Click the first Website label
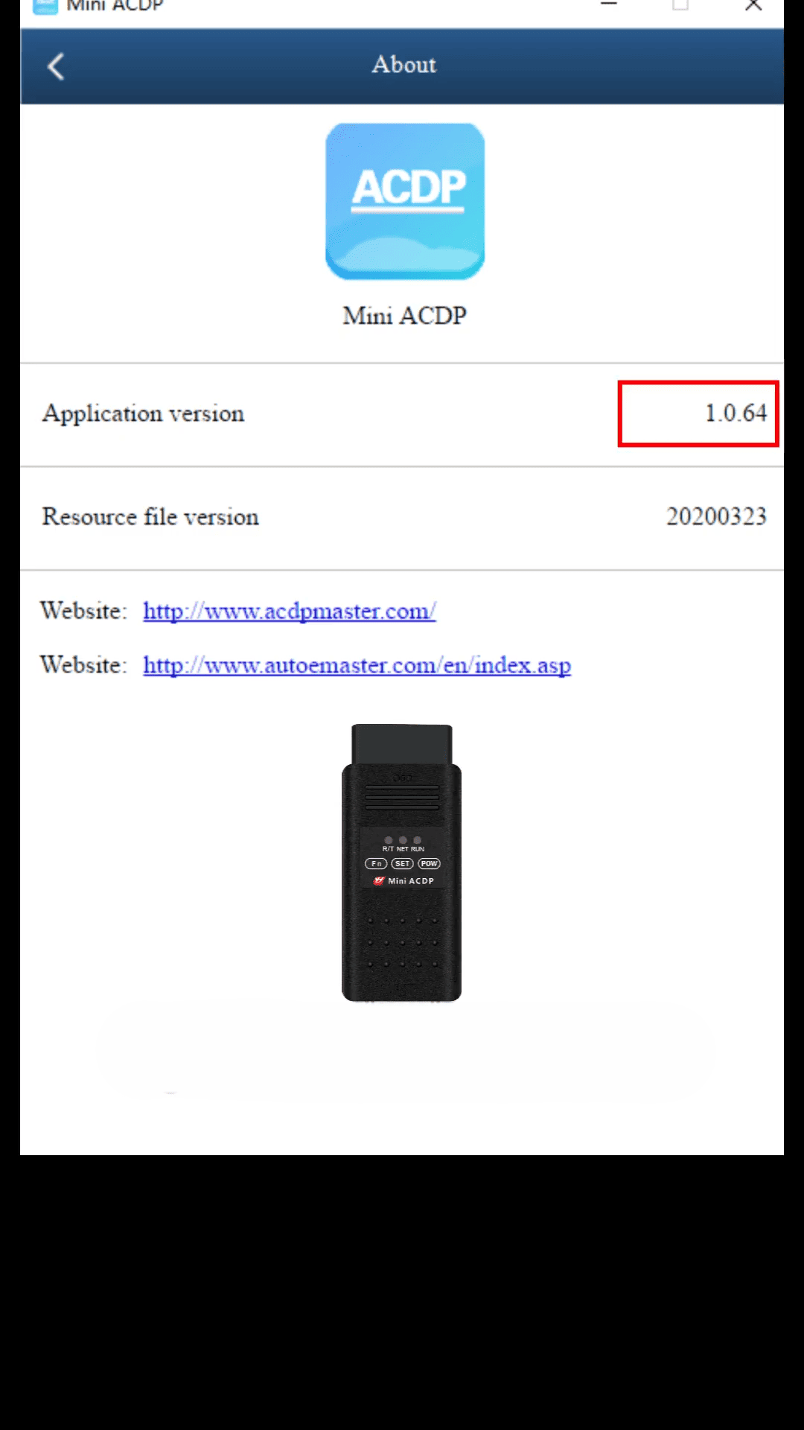804x1430 pixels. pyautogui.click(x=84, y=611)
